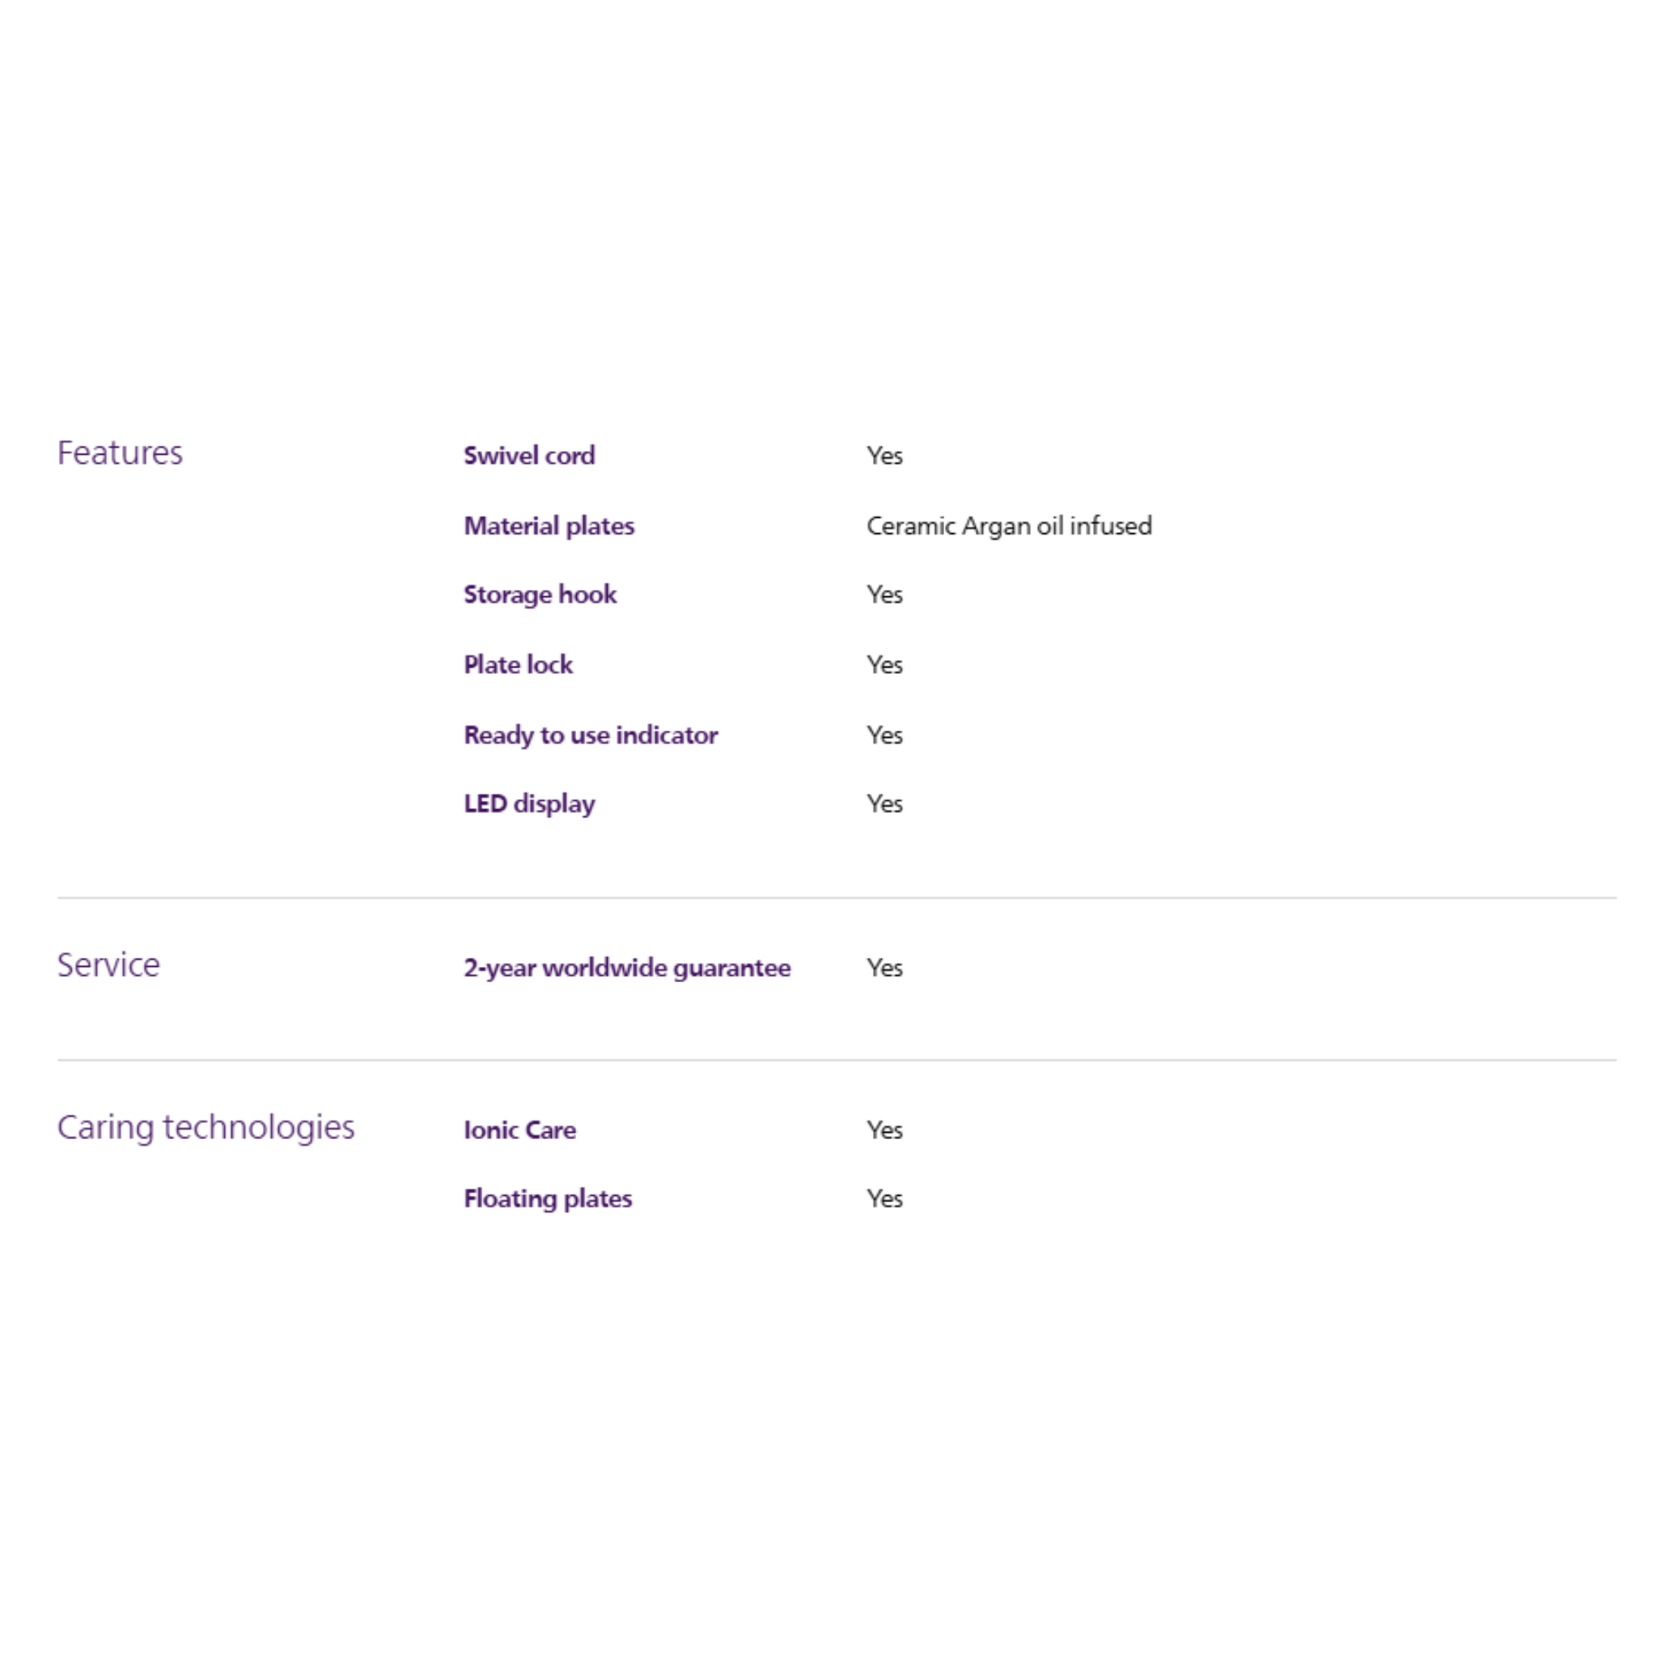Select the Swivel cord label
This screenshot has height=1657, width=1657.
pos(528,456)
